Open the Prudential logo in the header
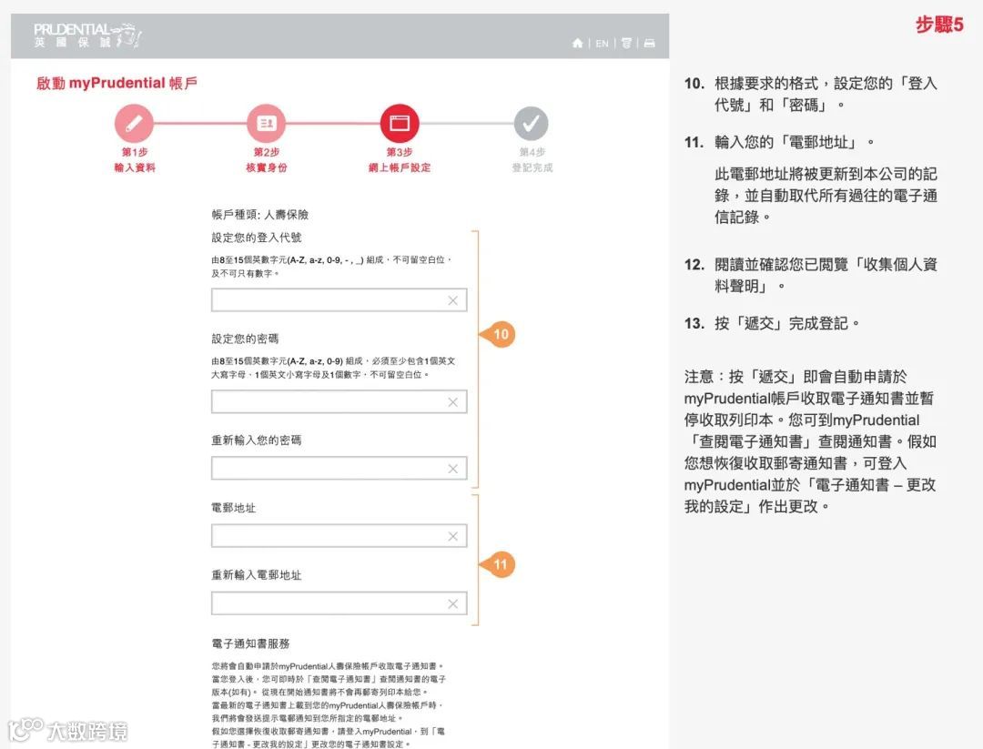Image resolution: width=983 pixels, height=749 pixels. (86, 35)
